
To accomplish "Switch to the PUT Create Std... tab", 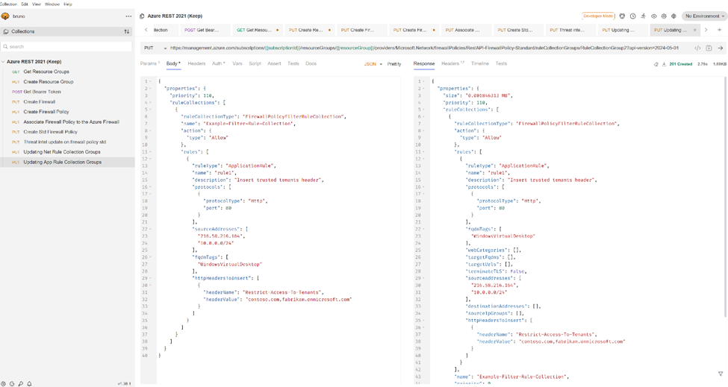I will pos(517,30).
